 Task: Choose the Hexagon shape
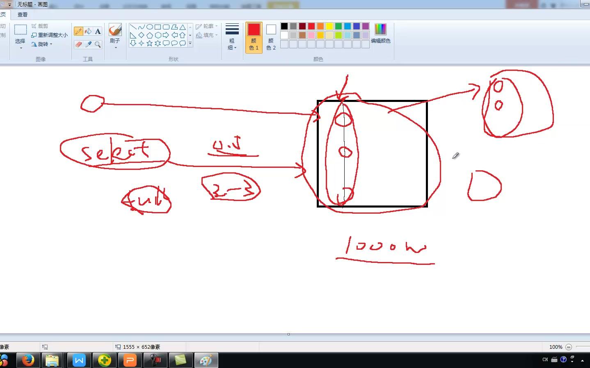tap(158, 35)
